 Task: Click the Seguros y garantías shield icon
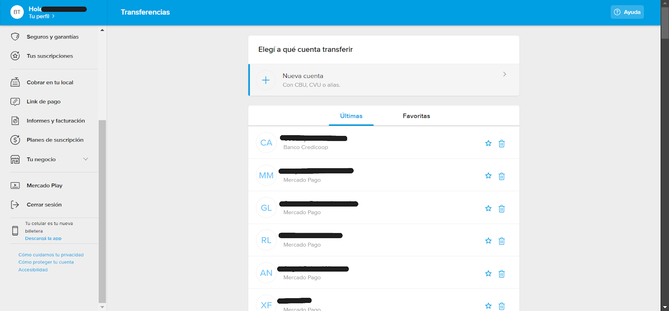pyautogui.click(x=15, y=37)
